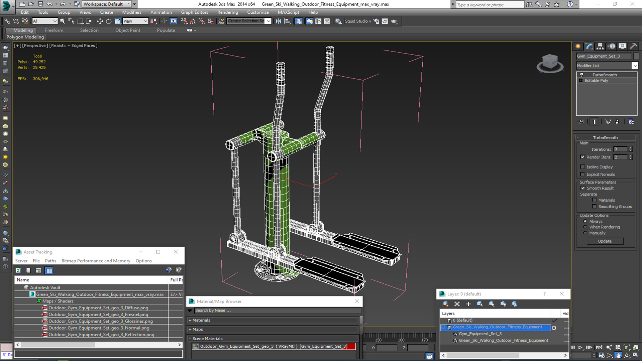
Task: Select Manually update option
Action: (585, 233)
